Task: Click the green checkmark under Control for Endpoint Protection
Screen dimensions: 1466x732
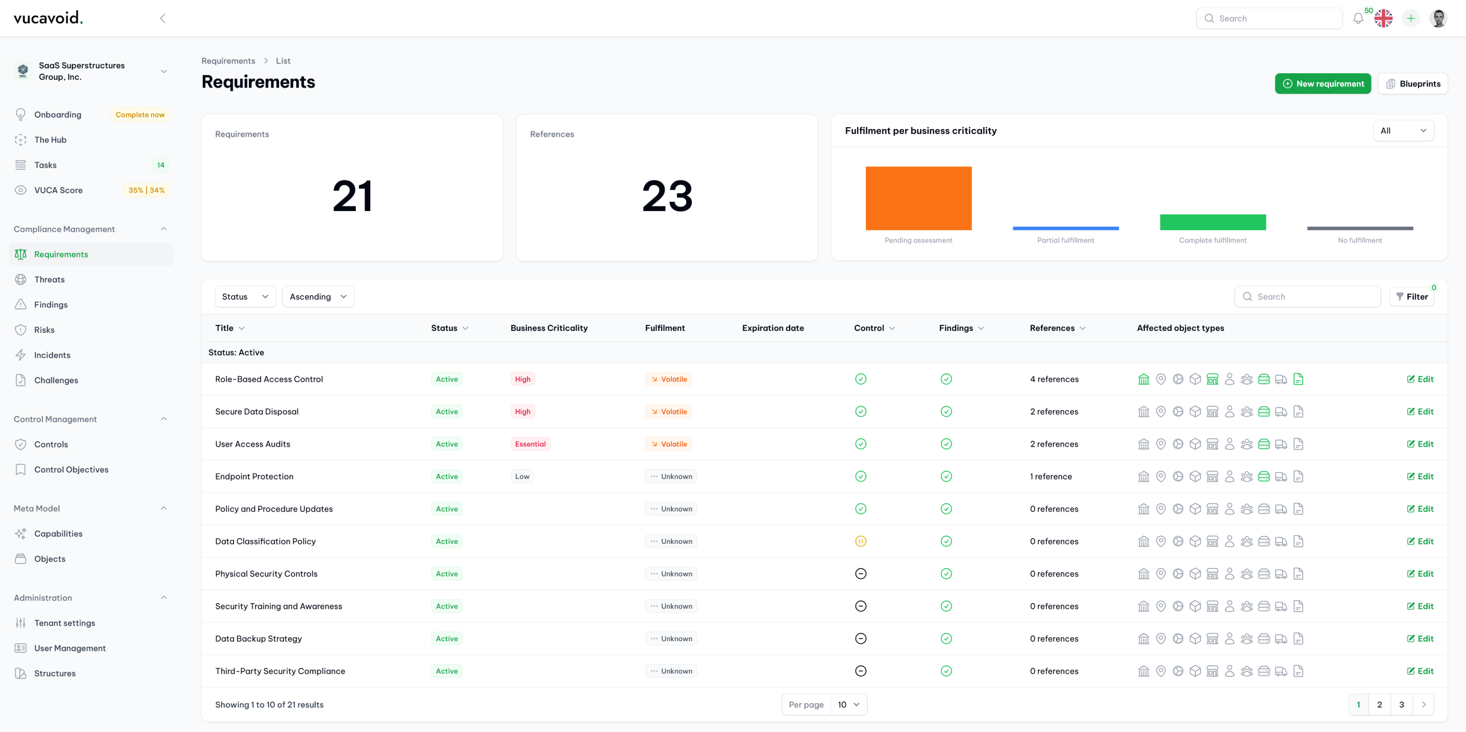Action: coord(861,476)
